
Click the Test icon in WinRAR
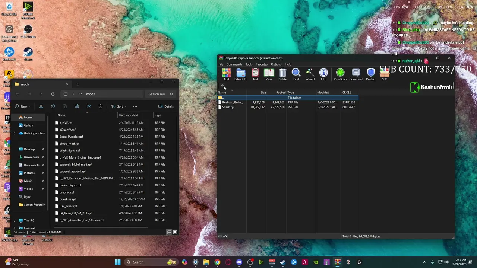(255, 74)
